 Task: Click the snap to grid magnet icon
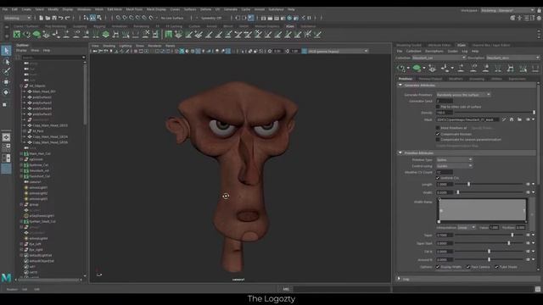click(x=118, y=18)
